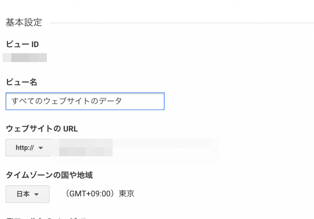The width and height of the screenshot is (314, 219).
Task: Click the タイムゾーンの国や地域 label
Action: 49,175
